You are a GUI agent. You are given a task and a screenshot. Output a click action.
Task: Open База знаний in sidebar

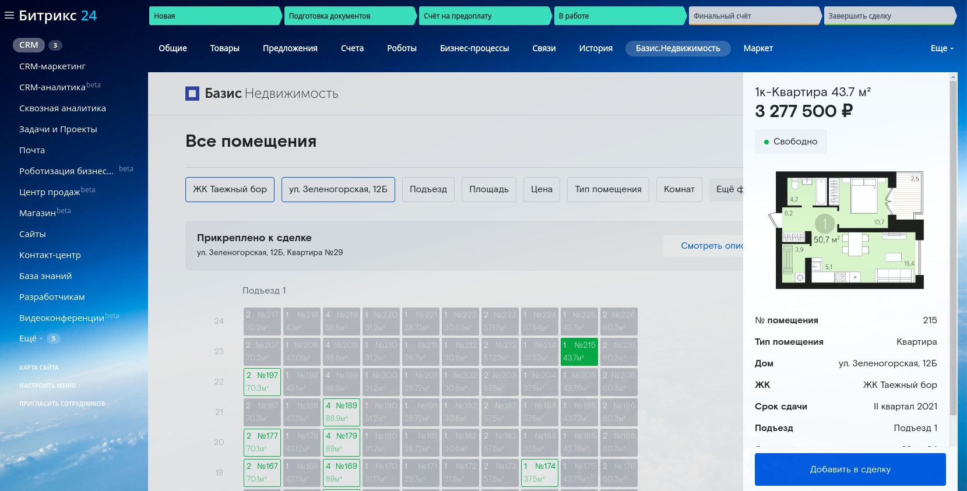[45, 276]
